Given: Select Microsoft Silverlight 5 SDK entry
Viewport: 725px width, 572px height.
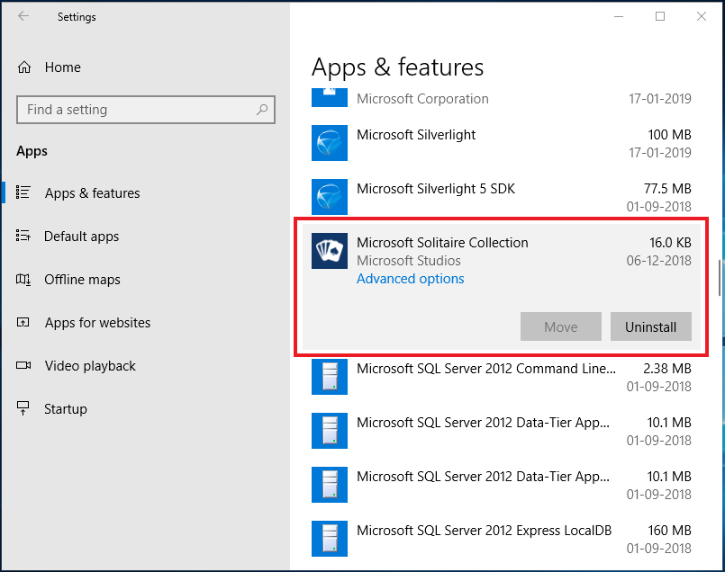Looking at the screenshot, I should 502,197.
